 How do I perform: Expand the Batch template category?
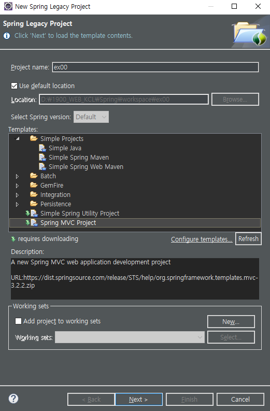click(x=17, y=176)
